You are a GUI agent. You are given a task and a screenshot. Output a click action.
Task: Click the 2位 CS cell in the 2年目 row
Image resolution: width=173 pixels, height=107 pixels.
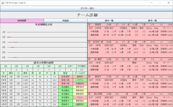coord(18,84)
